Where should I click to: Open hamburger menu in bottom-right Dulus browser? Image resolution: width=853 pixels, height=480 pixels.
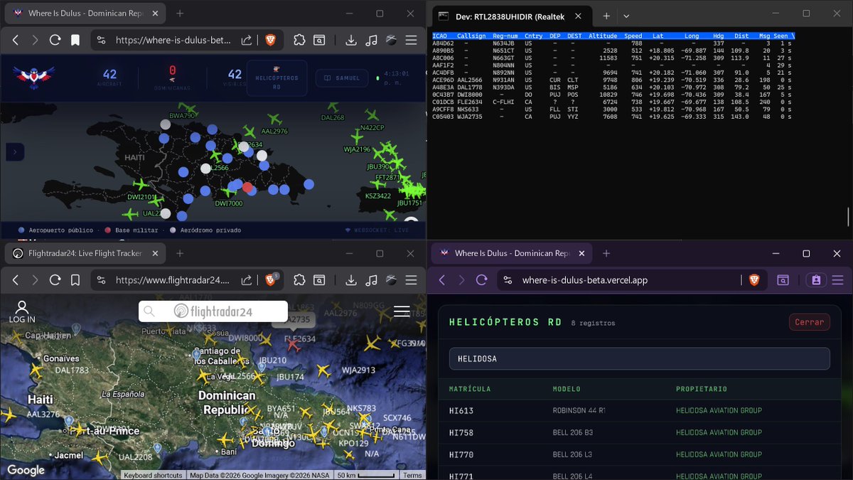pos(837,280)
